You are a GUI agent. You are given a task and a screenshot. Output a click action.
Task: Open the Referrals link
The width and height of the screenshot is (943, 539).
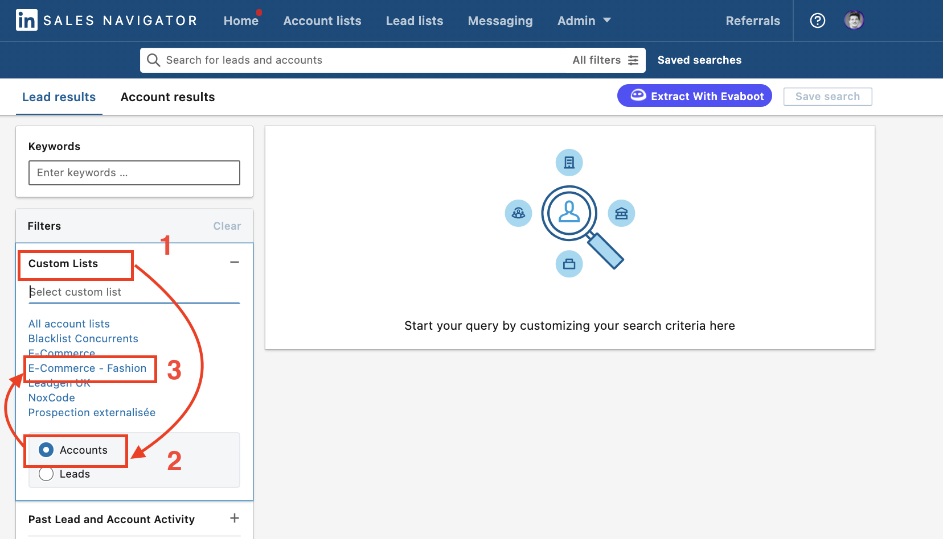coord(753,21)
